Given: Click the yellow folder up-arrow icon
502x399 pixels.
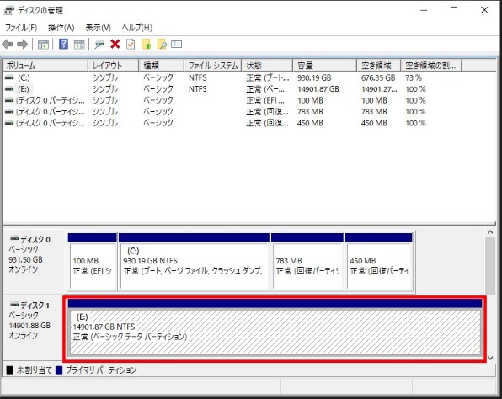Looking at the screenshot, I should point(146,44).
